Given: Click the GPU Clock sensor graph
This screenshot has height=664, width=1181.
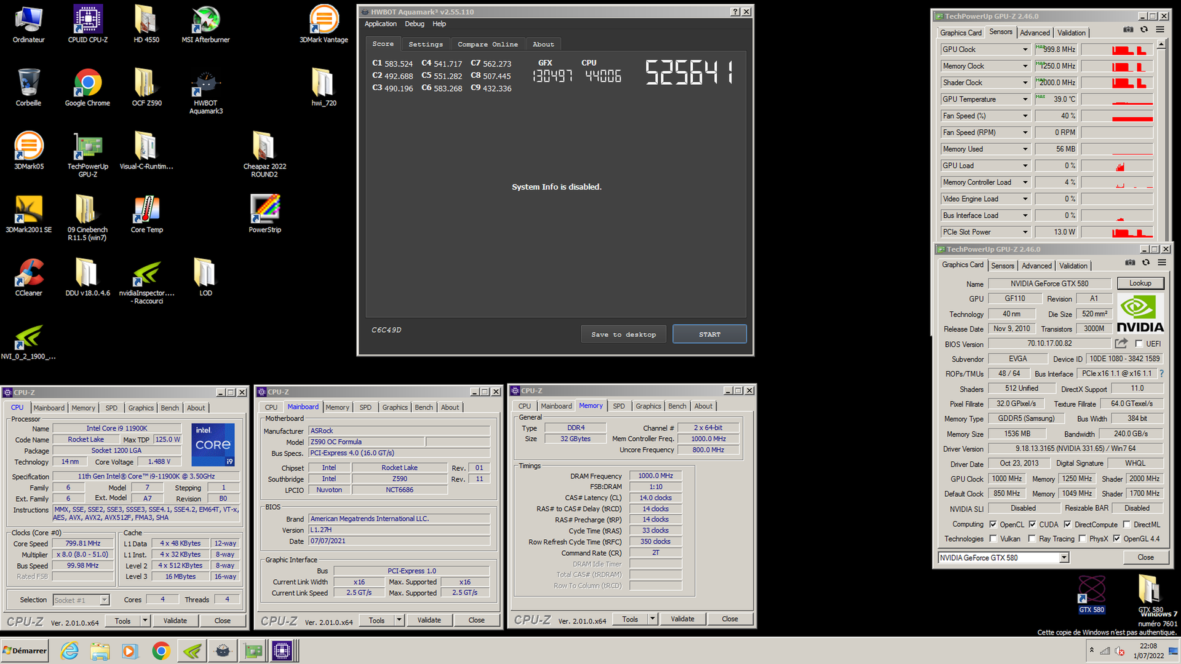Looking at the screenshot, I should coord(1117,49).
